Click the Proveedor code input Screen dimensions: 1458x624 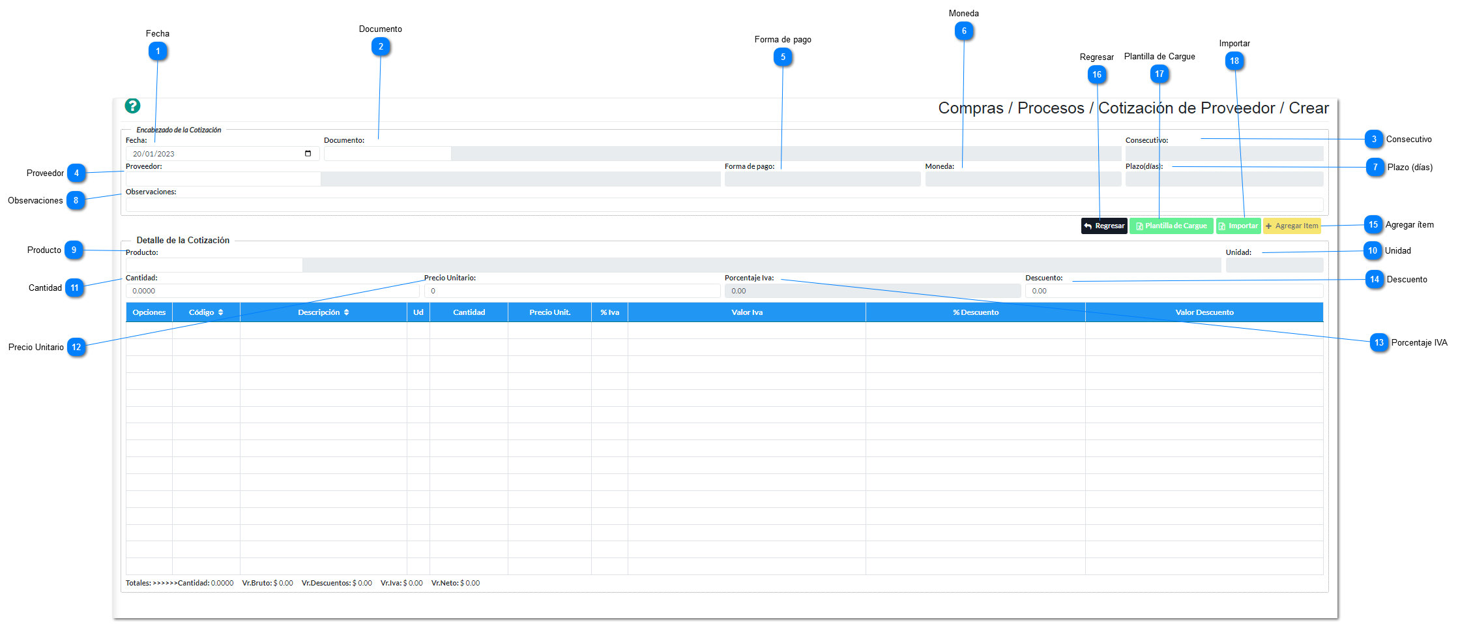(223, 179)
